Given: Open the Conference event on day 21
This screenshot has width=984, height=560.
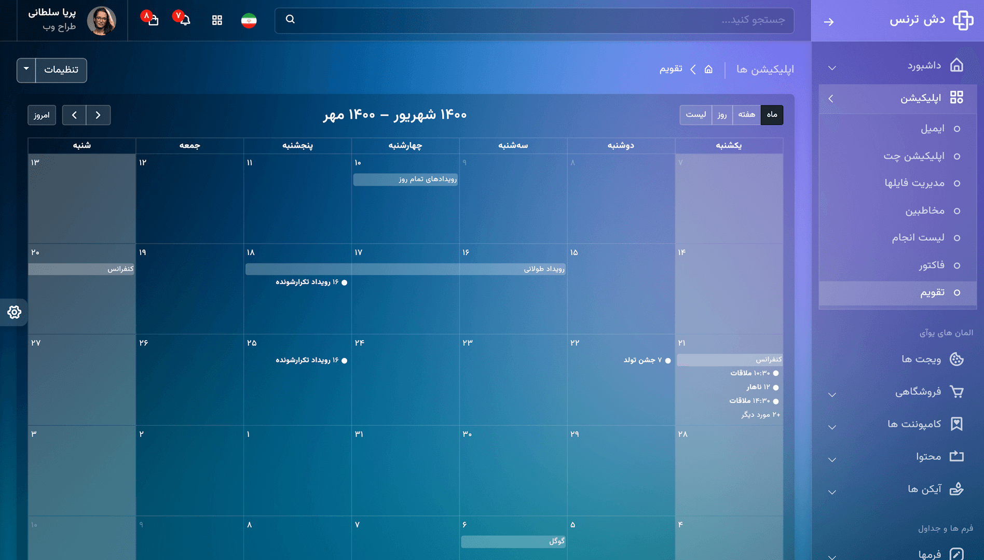Looking at the screenshot, I should (730, 360).
